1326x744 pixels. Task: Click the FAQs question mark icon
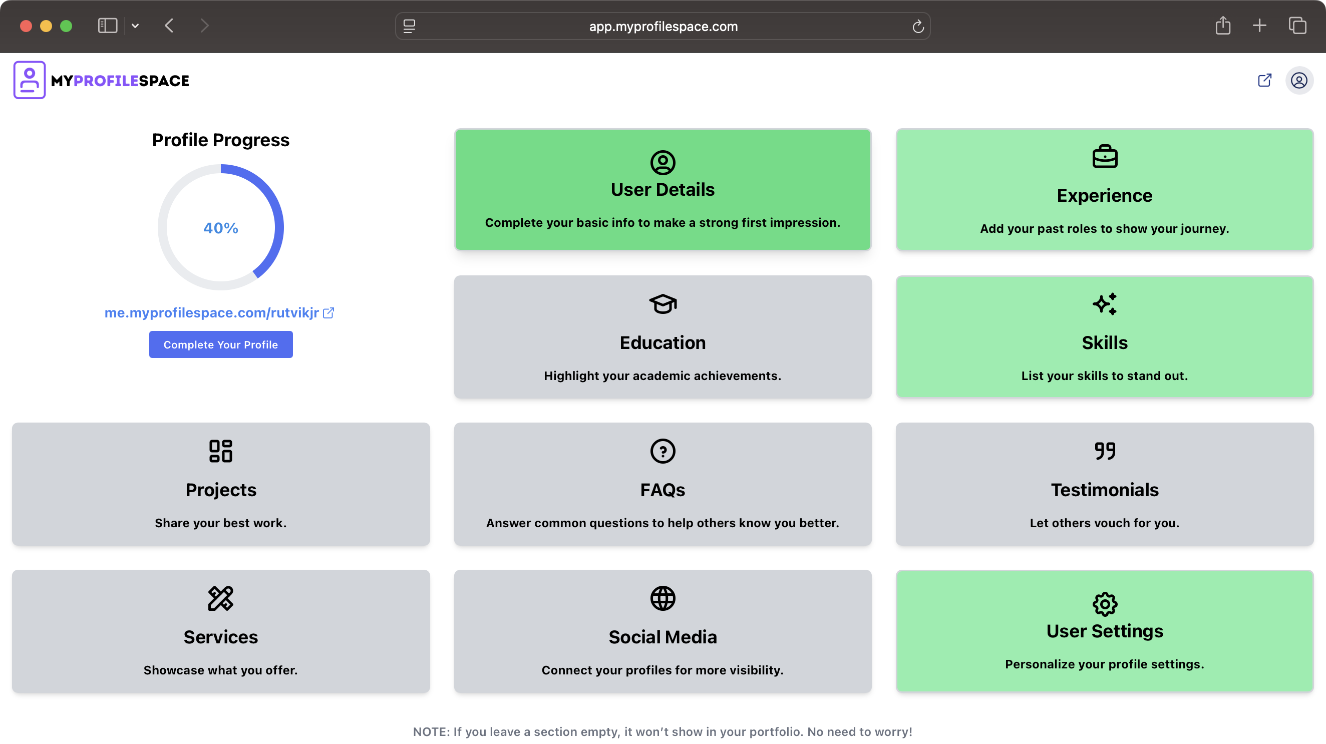[662, 451]
